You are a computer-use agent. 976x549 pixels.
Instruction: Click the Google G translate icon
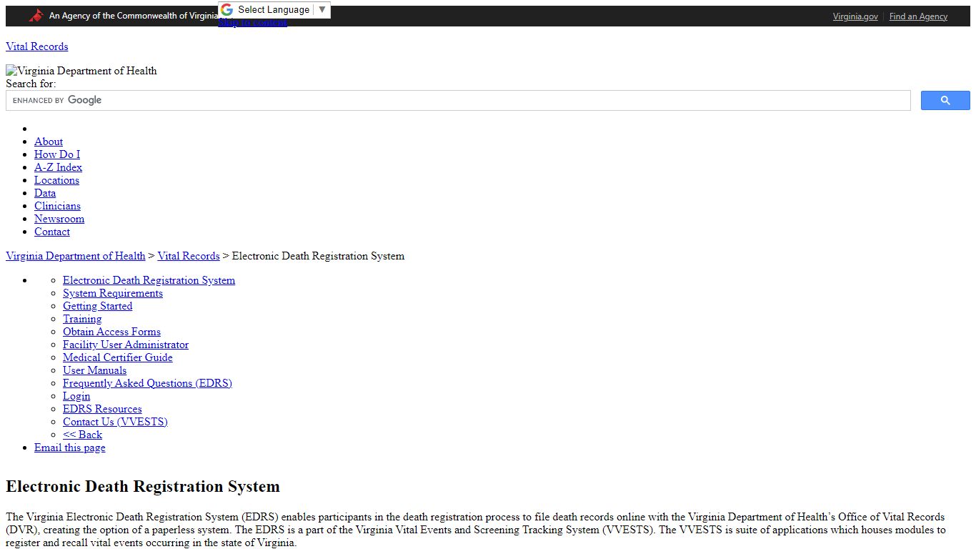(x=226, y=10)
